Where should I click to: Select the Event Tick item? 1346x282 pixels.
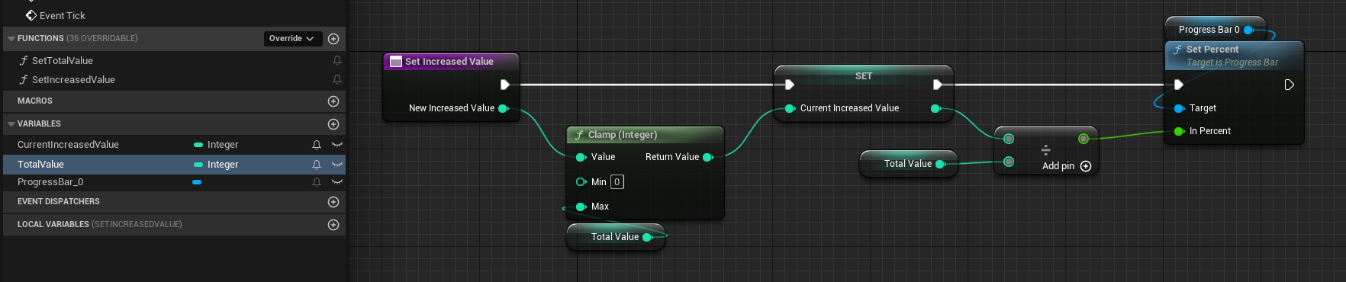(x=55, y=15)
